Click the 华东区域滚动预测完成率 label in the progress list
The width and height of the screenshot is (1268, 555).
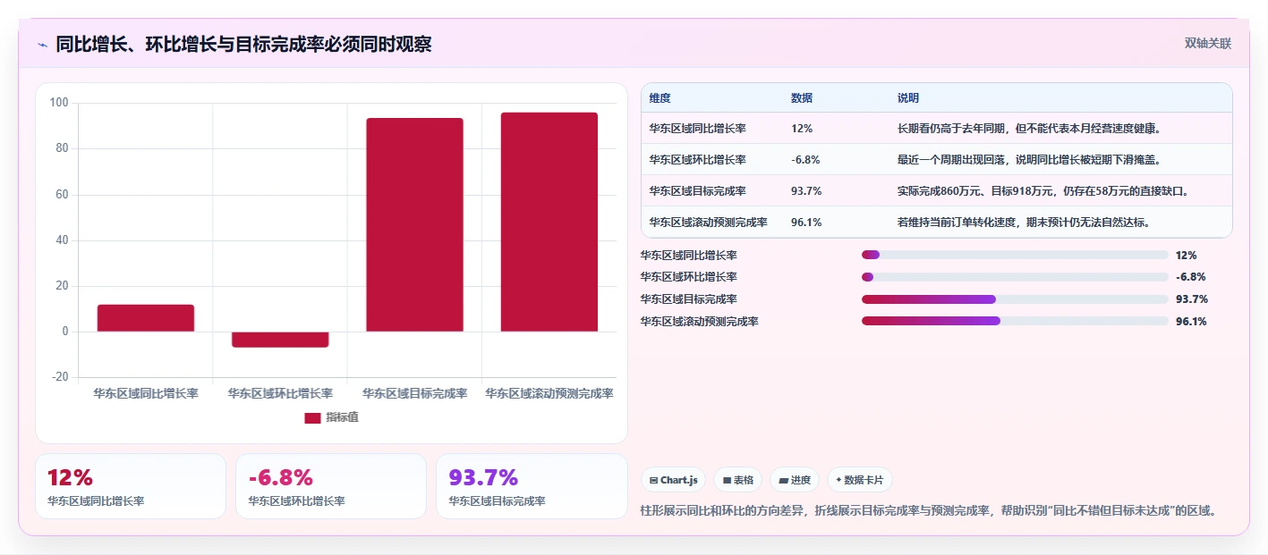click(x=700, y=322)
